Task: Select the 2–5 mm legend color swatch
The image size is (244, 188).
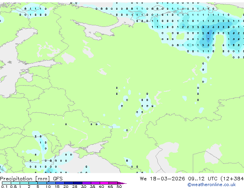Action: pyautogui.click(x=33, y=183)
